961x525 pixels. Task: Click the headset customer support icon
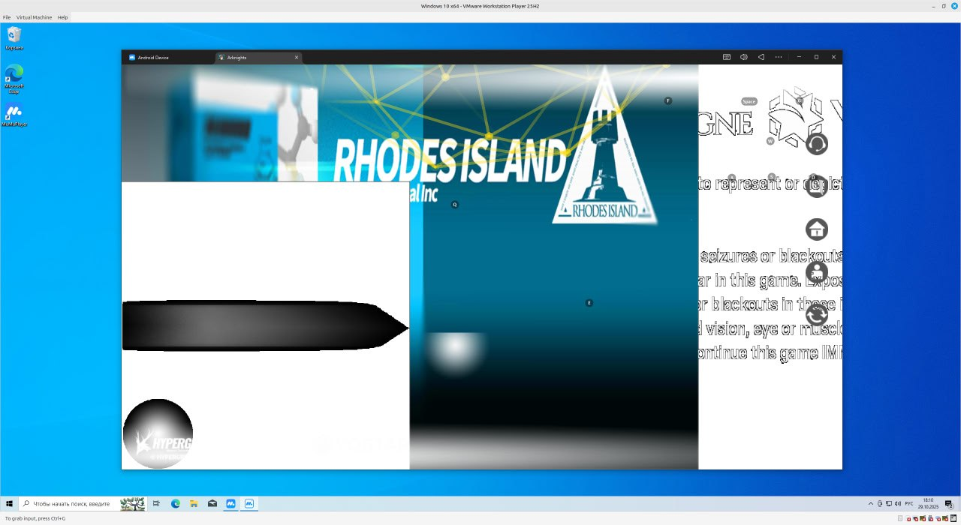(817, 143)
